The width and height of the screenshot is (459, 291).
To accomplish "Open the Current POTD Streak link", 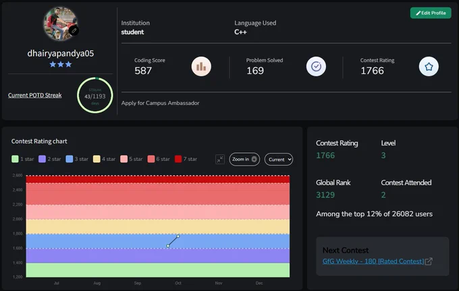I will tap(35, 95).
